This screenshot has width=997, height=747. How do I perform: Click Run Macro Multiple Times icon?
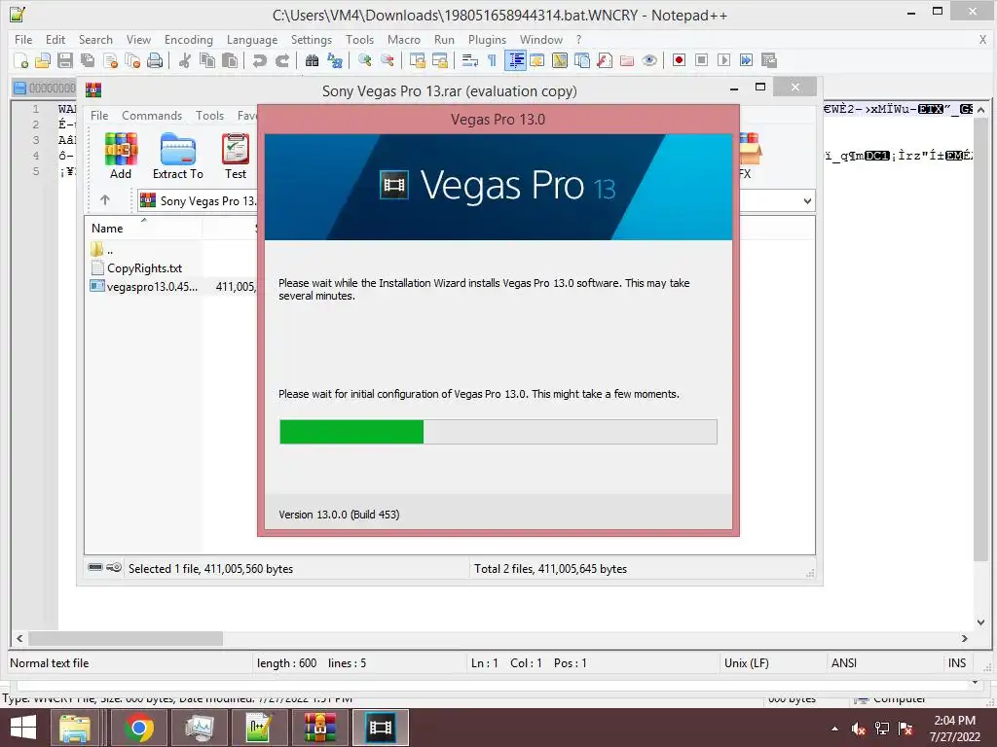pyautogui.click(x=746, y=60)
